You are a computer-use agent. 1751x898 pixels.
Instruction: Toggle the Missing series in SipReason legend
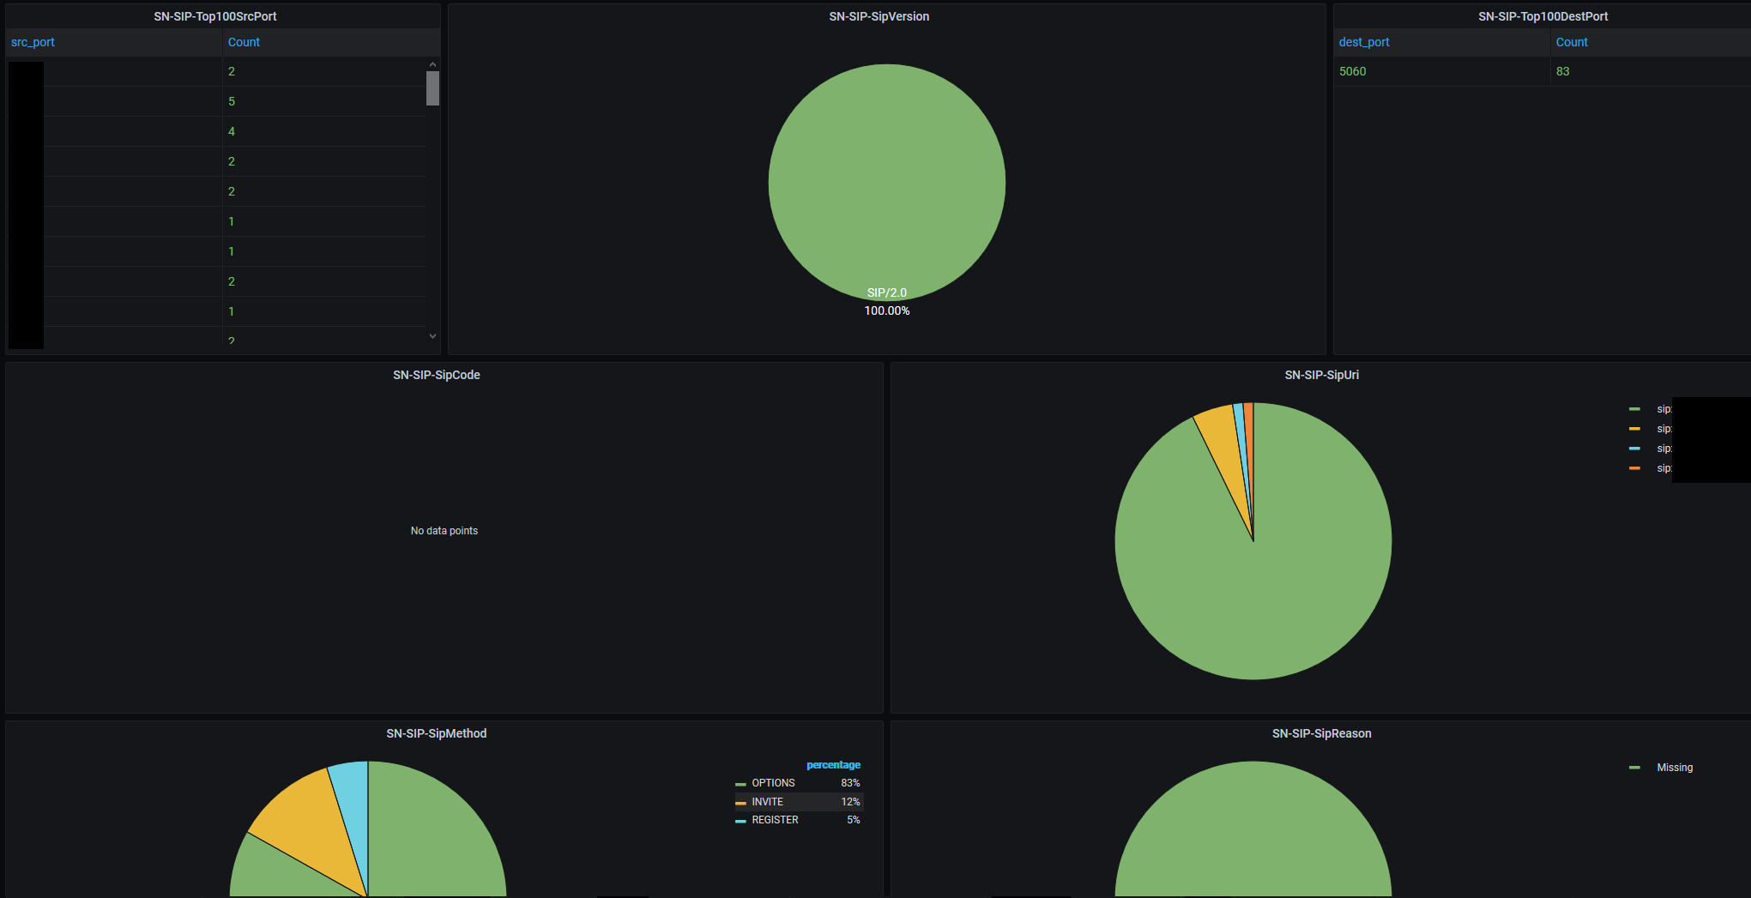pyautogui.click(x=1675, y=768)
